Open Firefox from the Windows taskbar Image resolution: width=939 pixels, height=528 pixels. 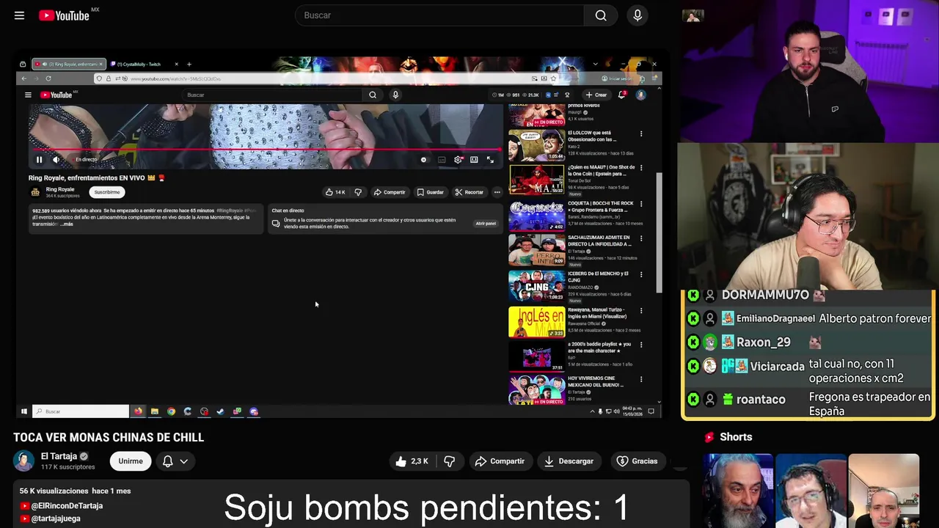click(x=138, y=411)
